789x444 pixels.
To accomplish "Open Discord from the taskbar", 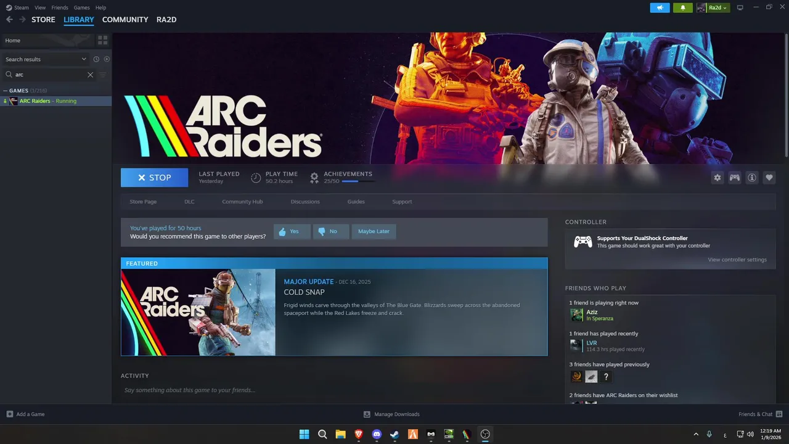I will tap(377, 434).
